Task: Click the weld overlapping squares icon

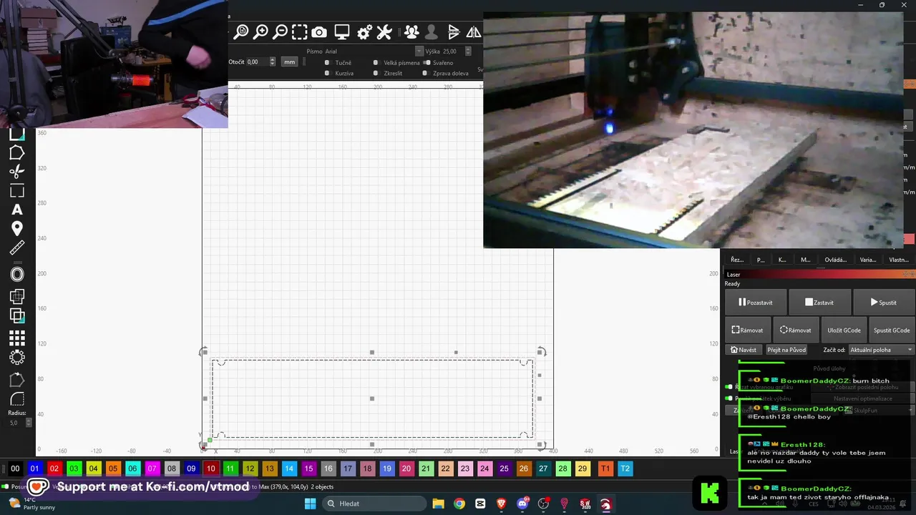Action: coord(17,296)
